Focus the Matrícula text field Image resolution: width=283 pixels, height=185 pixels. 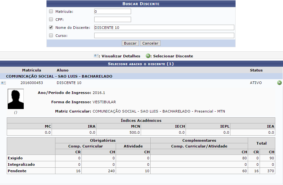tap(112, 12)
